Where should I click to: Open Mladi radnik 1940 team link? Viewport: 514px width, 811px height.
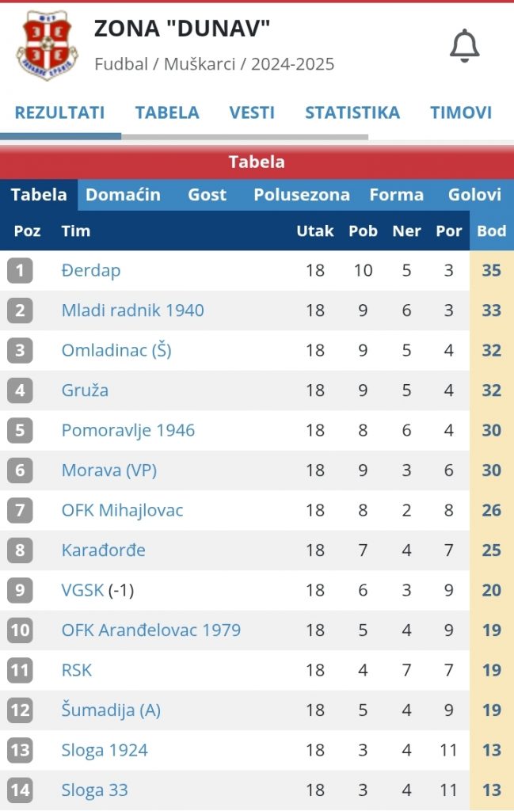(133, 310)
